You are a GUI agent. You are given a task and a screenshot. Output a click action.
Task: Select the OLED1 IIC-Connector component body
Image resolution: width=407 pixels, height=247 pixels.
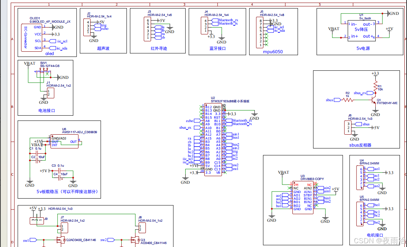click(31, 38)
